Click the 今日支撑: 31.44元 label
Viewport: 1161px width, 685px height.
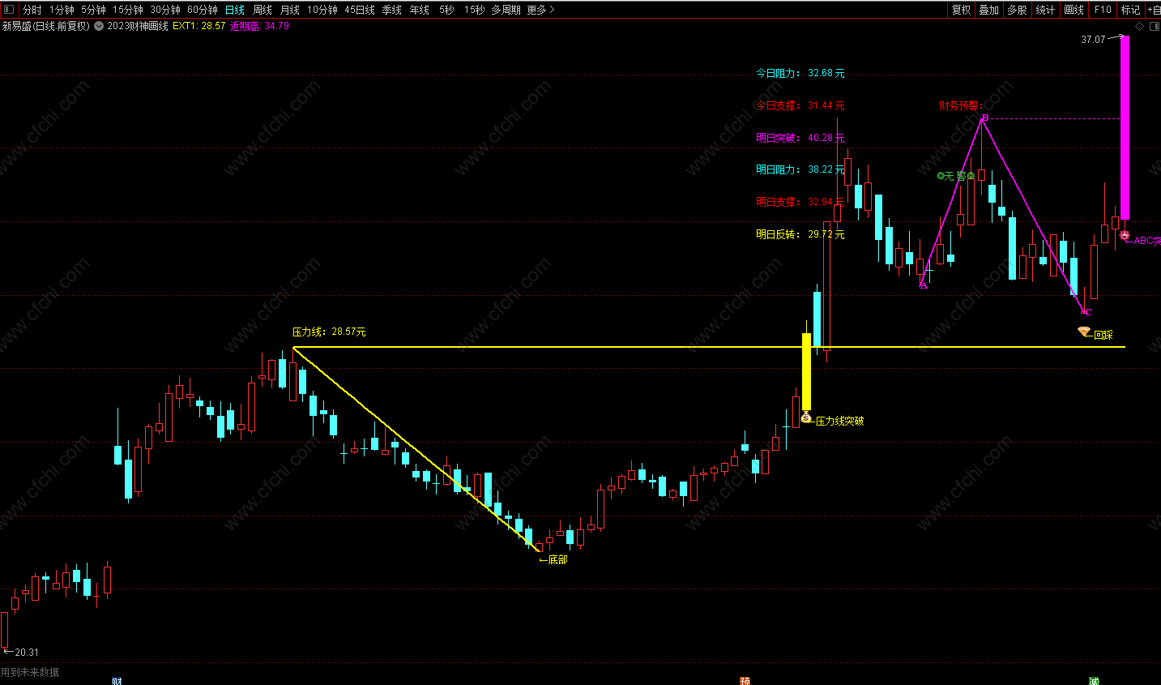click(800, 105)
